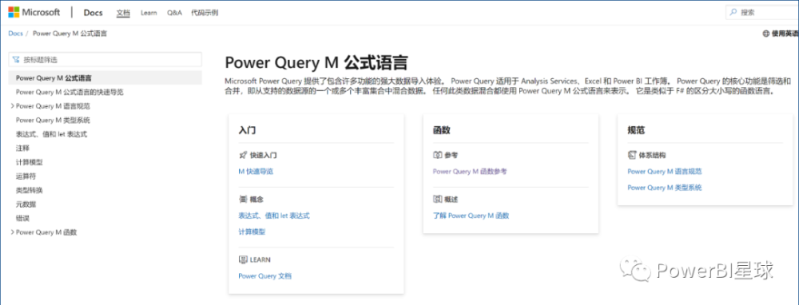Open the Docs breadcrumb link
Viewport: 799px width, 305px height.
coord(15,34)
